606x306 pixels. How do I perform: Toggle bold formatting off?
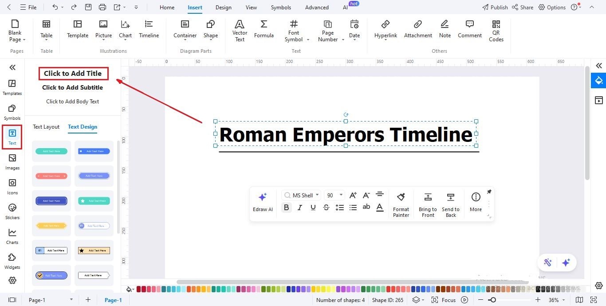[x=286, y=207]
